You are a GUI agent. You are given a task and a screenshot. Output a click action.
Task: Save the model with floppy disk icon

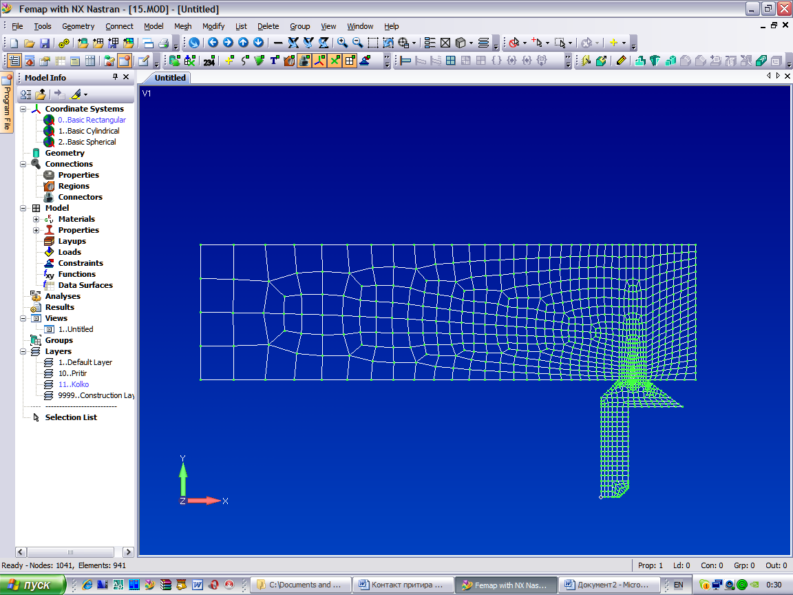[x=45, y=43]
